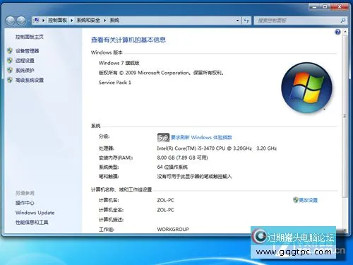Click 更改设置 link

tap(309, 200)
